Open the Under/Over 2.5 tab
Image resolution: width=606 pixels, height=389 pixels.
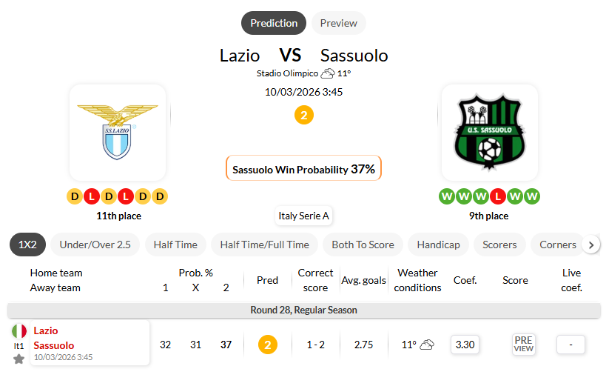(95, 245)
